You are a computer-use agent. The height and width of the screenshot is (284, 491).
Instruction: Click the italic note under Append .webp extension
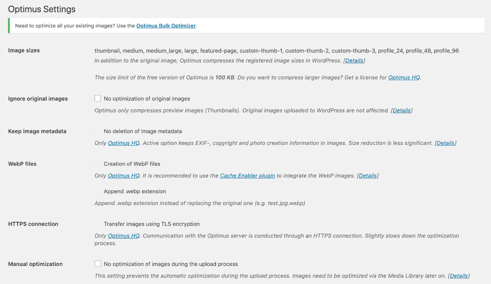point(199,203)
